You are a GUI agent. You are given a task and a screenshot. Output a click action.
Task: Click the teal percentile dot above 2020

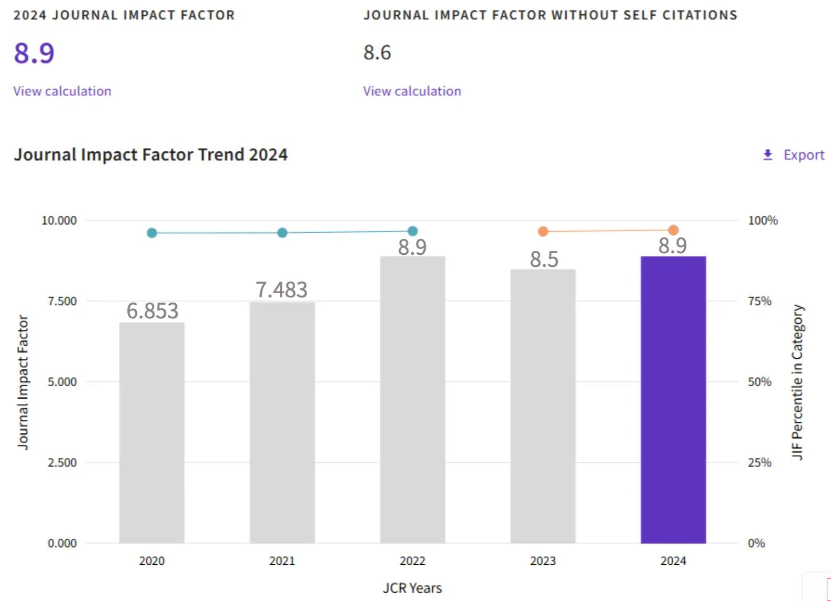[152, 233]
